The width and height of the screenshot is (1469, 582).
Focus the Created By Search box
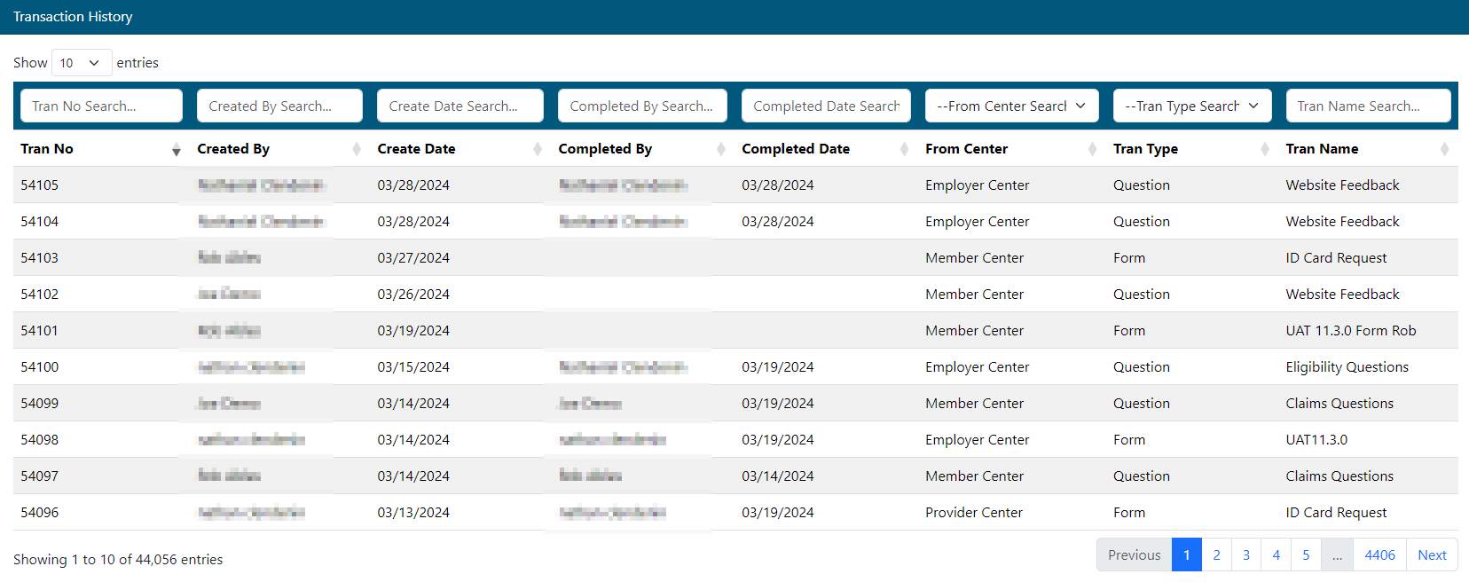(x=279, y=106)
